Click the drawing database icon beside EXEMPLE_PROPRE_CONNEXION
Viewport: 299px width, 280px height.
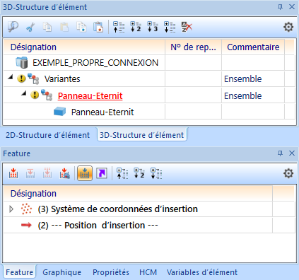point(22,62)
